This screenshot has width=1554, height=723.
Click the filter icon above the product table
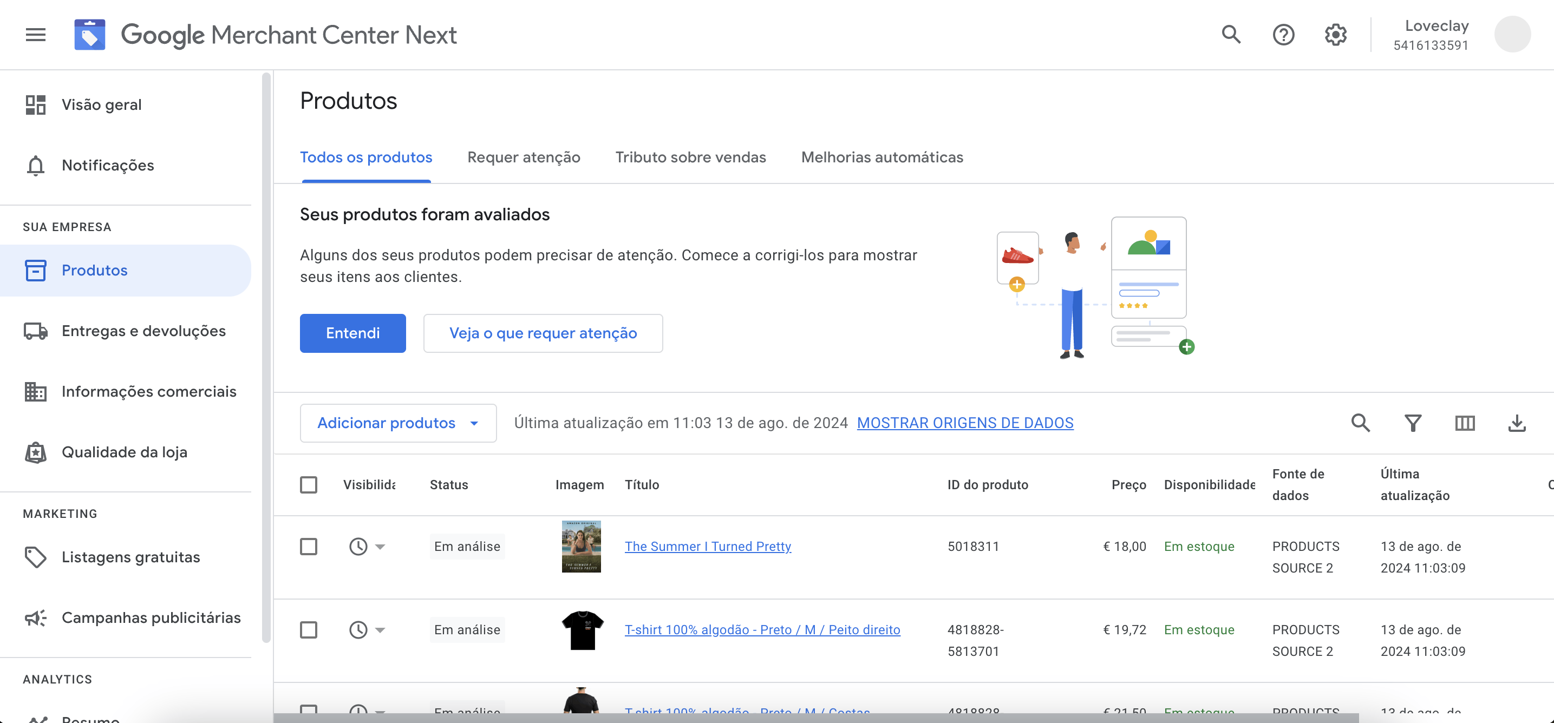1413,423
